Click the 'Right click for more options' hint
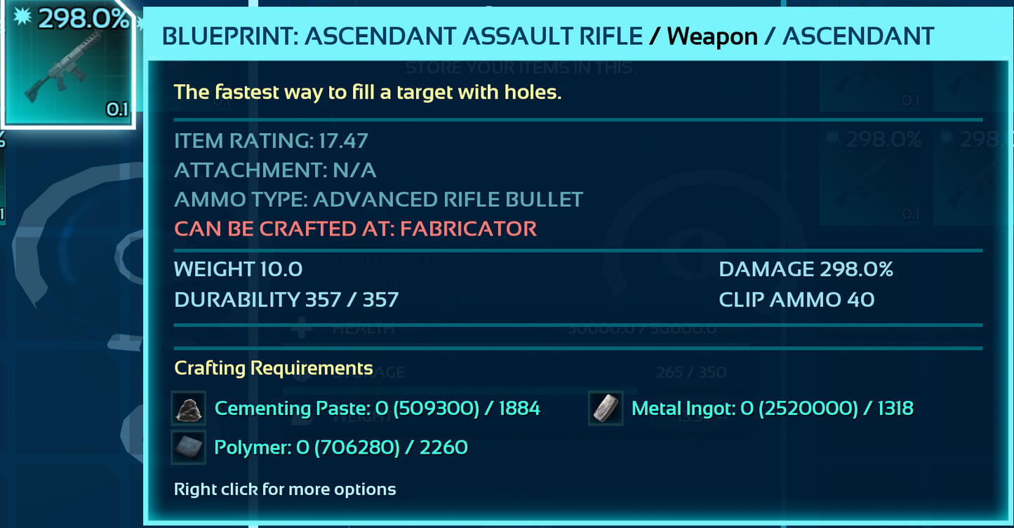1014x528 pixels. click(x=285, y=489)
